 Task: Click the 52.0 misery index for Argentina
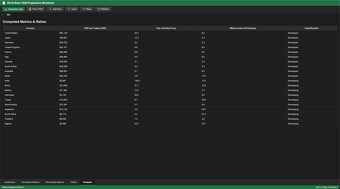pyautogui.click(x=243, y=109)
